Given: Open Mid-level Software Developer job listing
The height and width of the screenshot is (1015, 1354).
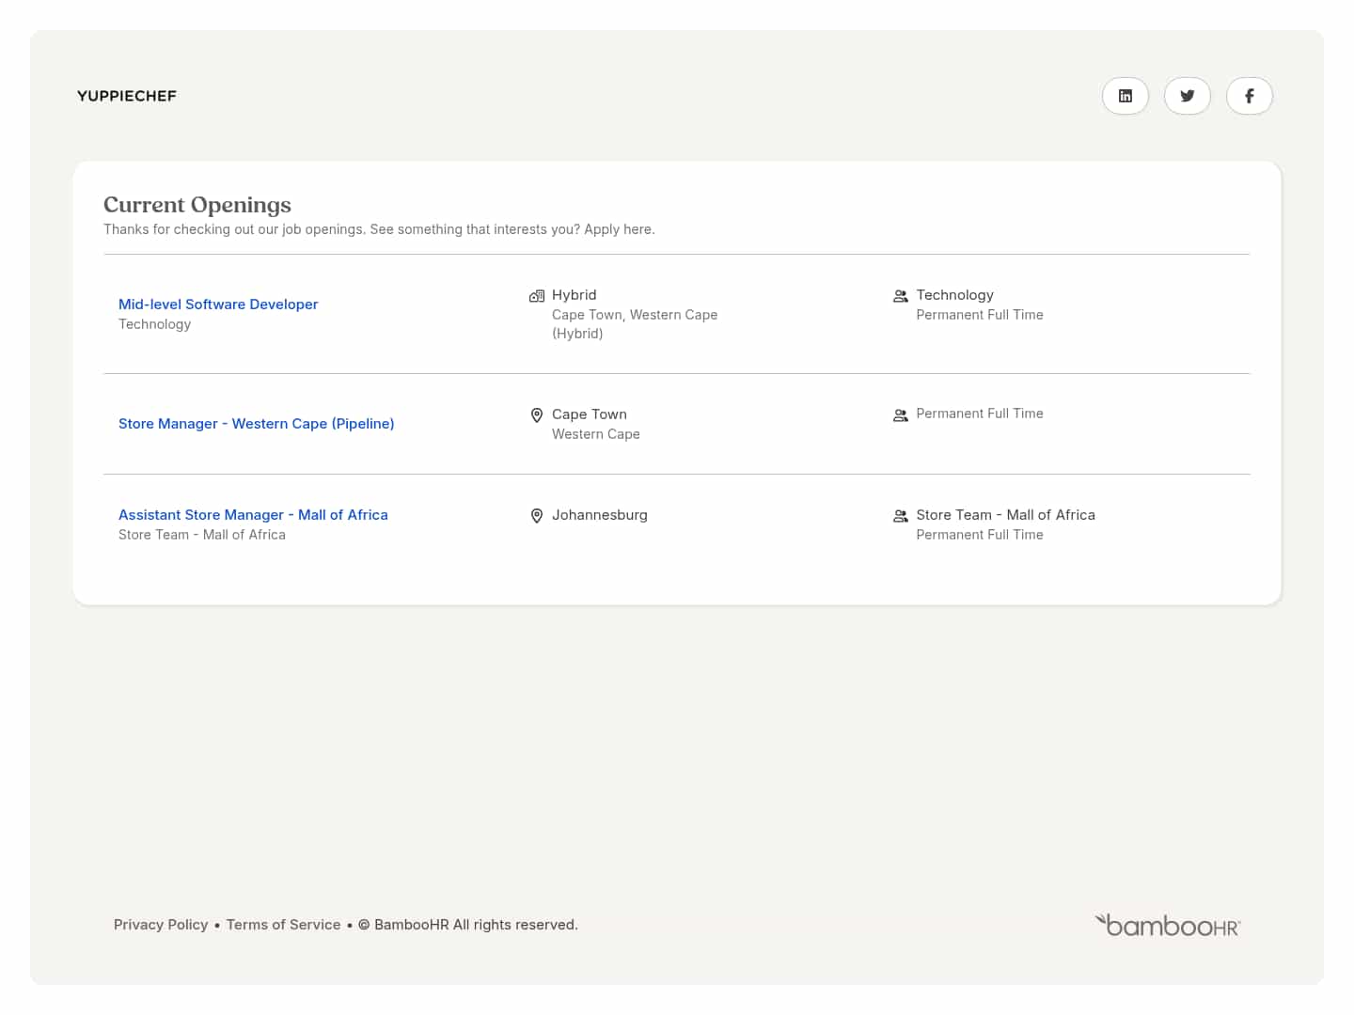Looking at the screenshot, I should 218,304.
